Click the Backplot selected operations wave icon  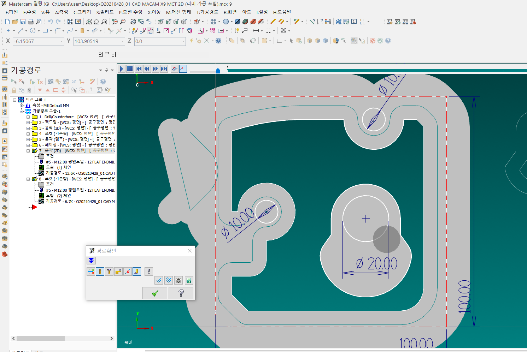click(51, 81)
